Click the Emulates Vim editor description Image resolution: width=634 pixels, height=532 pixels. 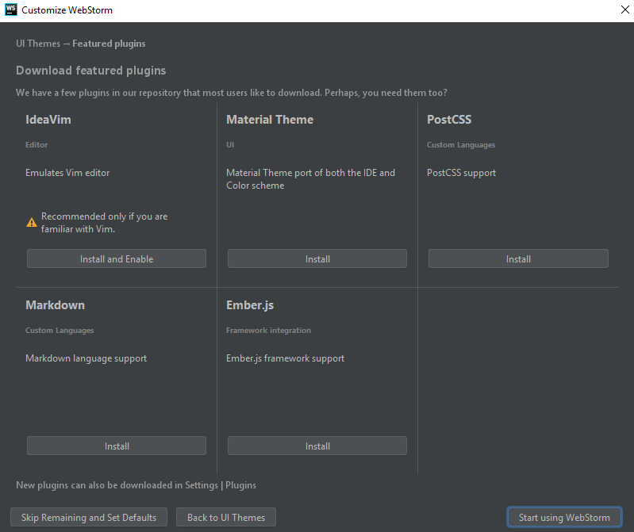[x=67, y=173]
